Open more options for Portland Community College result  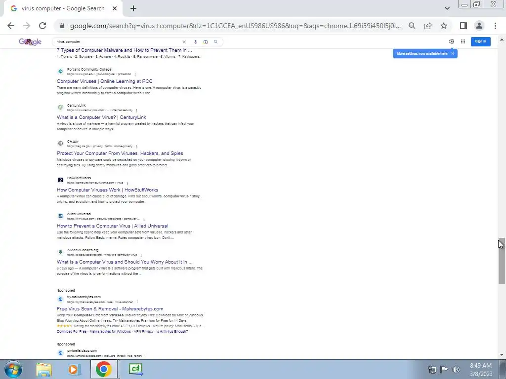click(x=135, y=75)
